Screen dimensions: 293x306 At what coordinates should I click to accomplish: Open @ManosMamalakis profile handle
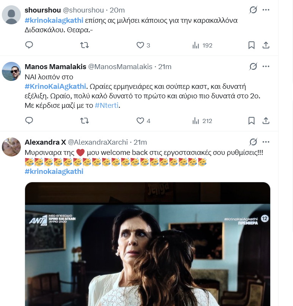click(120, 67)
